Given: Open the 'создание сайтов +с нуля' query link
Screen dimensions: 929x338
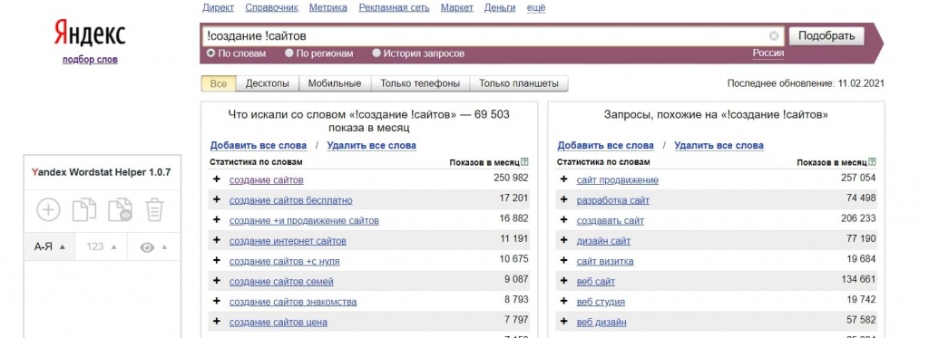Looking at the screenshot, I should pyautogui.click(x=284, y=261).
